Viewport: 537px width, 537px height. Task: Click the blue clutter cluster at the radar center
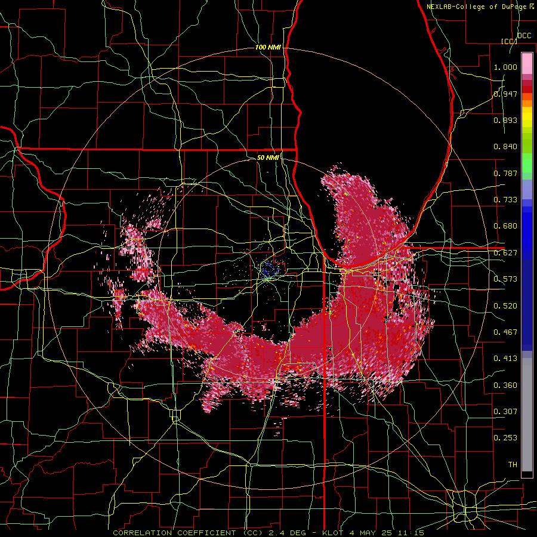269,269
